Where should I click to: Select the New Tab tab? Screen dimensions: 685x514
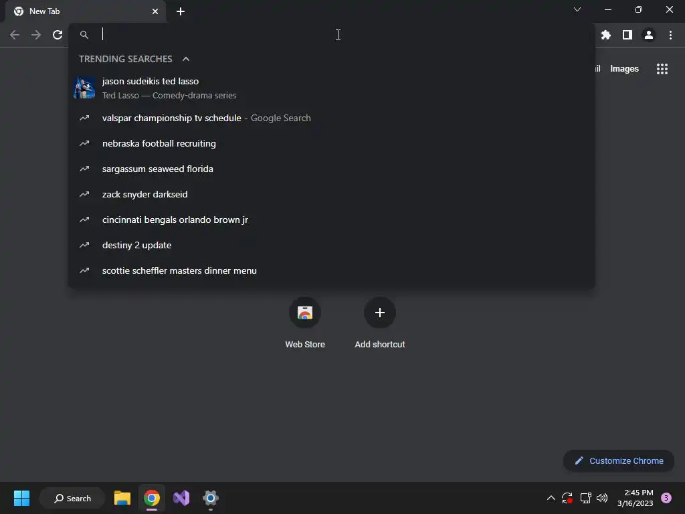85,11
